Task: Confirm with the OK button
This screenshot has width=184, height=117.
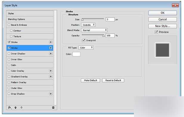Action: [163, 13]
